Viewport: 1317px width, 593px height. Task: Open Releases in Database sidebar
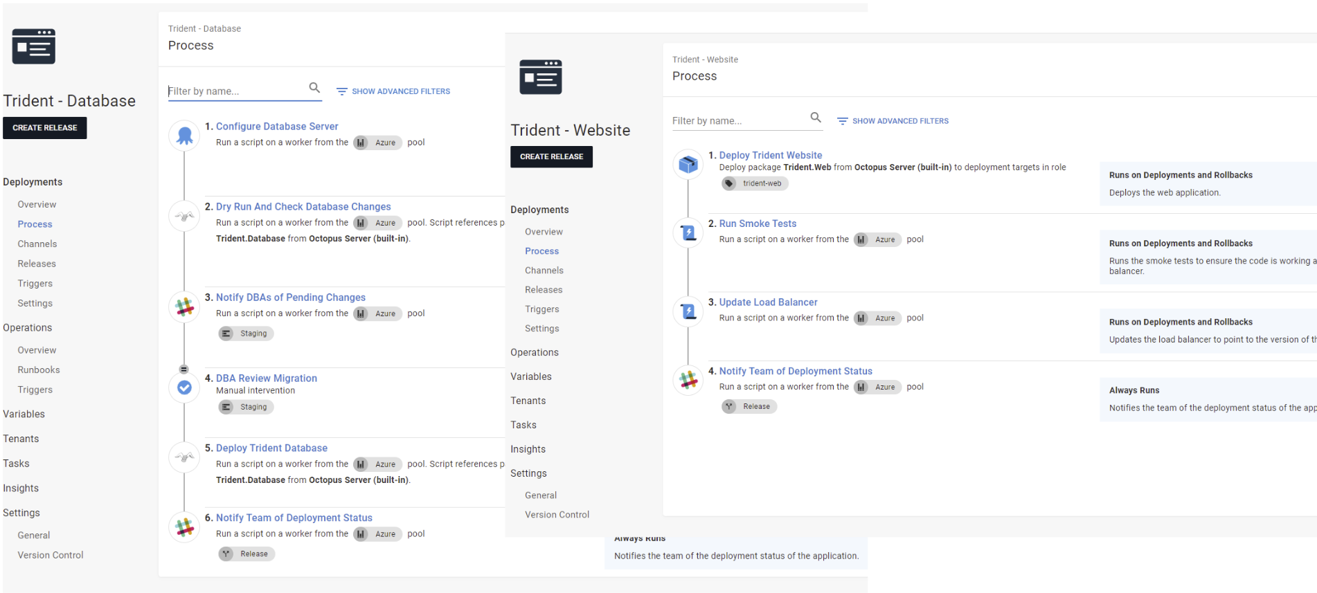37,264
